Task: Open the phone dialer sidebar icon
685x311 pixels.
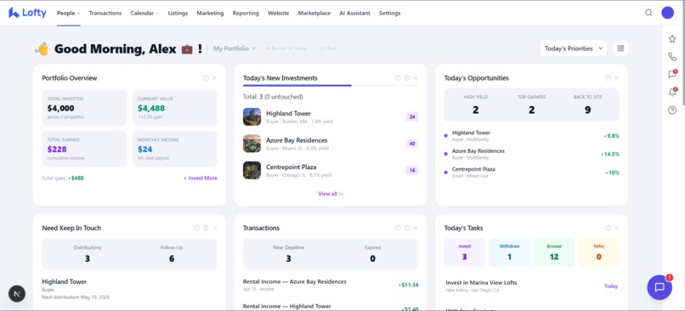Action: click(x=672, y=57)
